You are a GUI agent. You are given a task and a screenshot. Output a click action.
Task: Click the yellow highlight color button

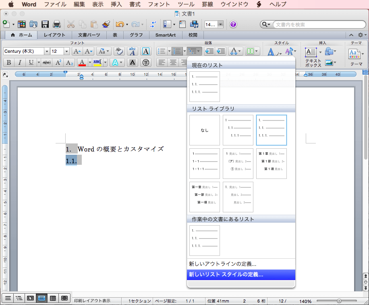point(97,62)
